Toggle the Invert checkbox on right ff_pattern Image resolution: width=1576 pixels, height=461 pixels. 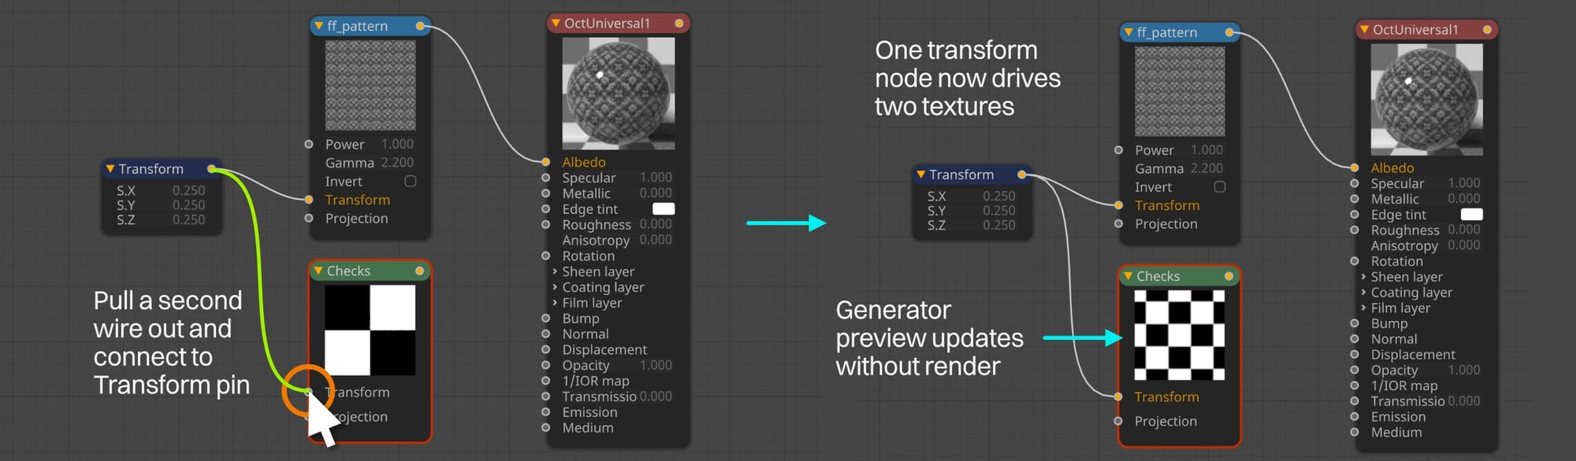1220,186
